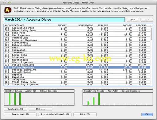Select row 009 Heat
The width and height of the screenshot is (157, 120).
click(77, 48)
